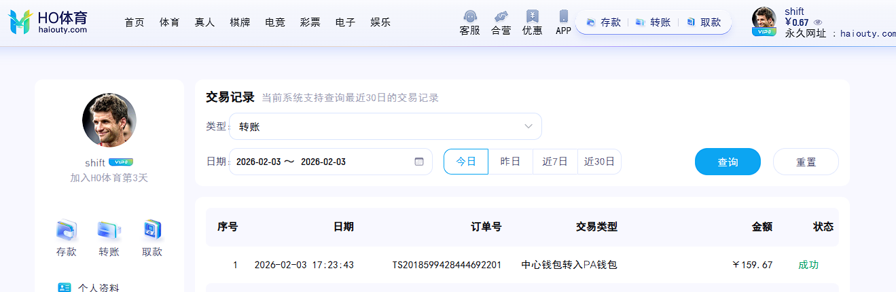Open the date picker calendar icon

419,162
